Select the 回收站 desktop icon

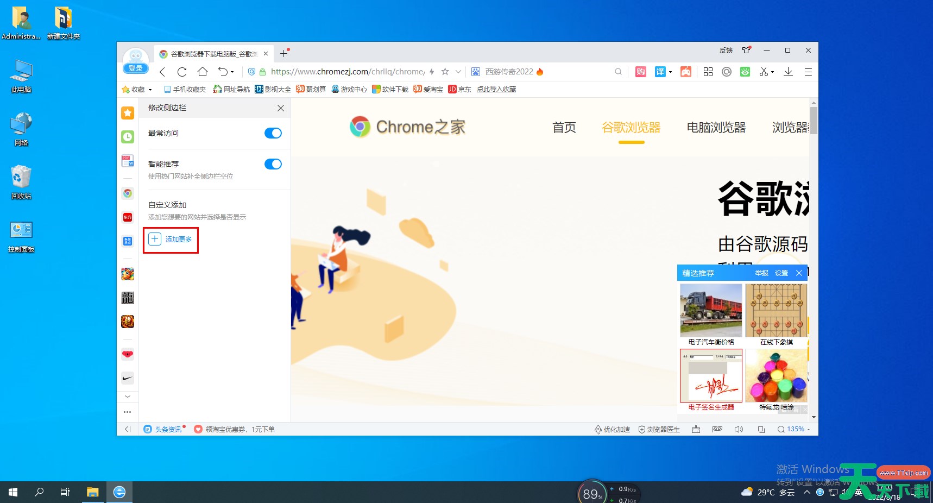coord(21,183)
